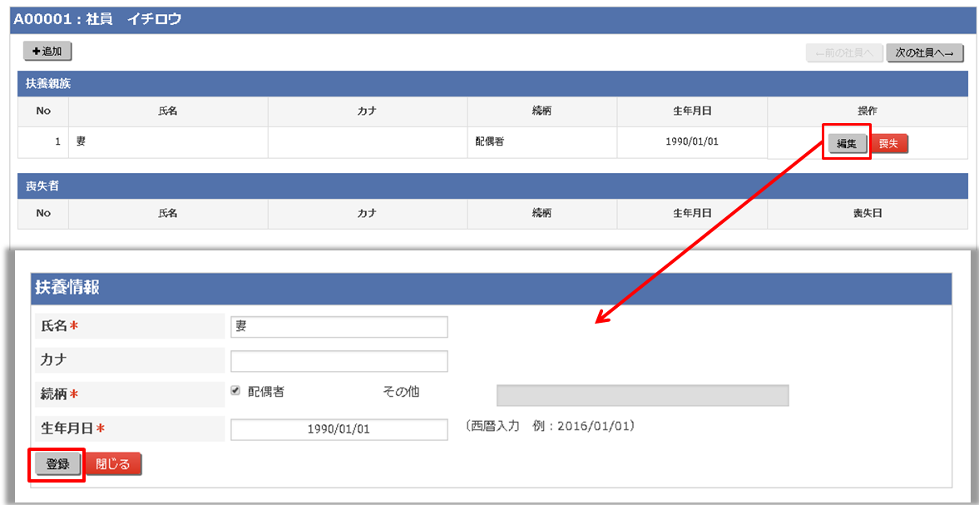Toggle the 配偶者 checkbox
The image size is (979, 505).
[235, 391]
